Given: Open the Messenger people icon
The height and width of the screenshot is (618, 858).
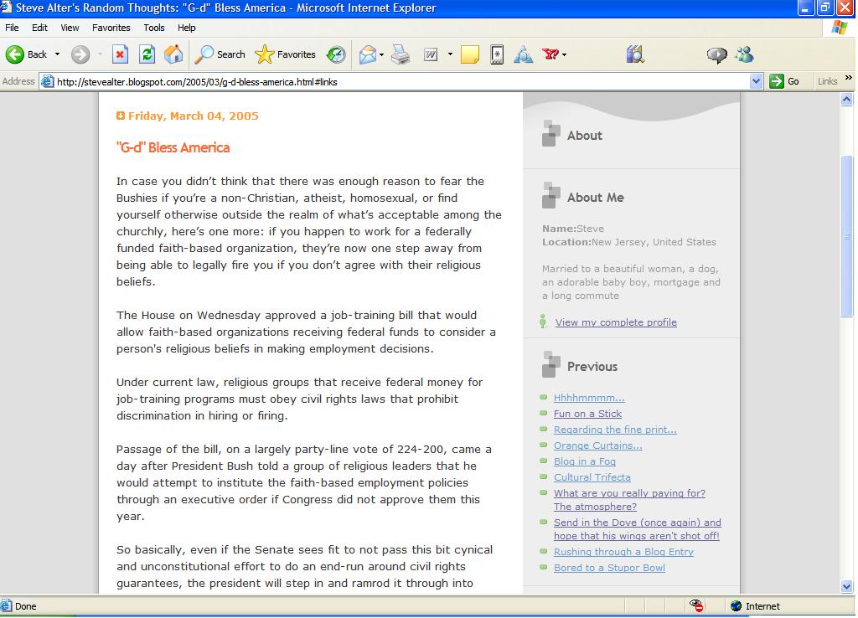Looking at the screenshot, I should coord(744,54).
